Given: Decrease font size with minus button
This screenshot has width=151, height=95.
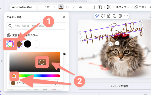Looking at the screenshot, I should point(41,7).
